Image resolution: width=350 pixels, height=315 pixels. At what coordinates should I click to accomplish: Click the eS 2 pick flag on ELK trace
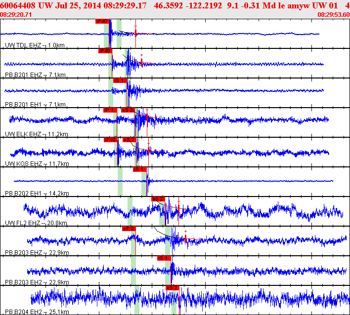click(x=128, y=110)
